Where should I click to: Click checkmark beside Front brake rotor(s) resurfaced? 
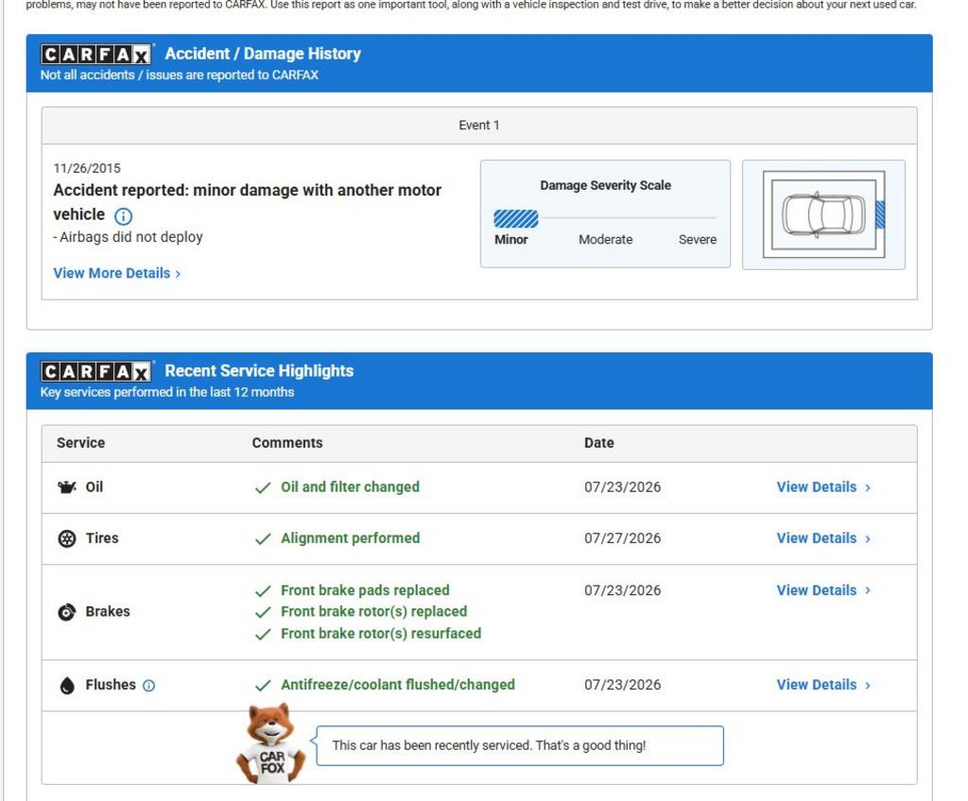[x=263, y=634]
